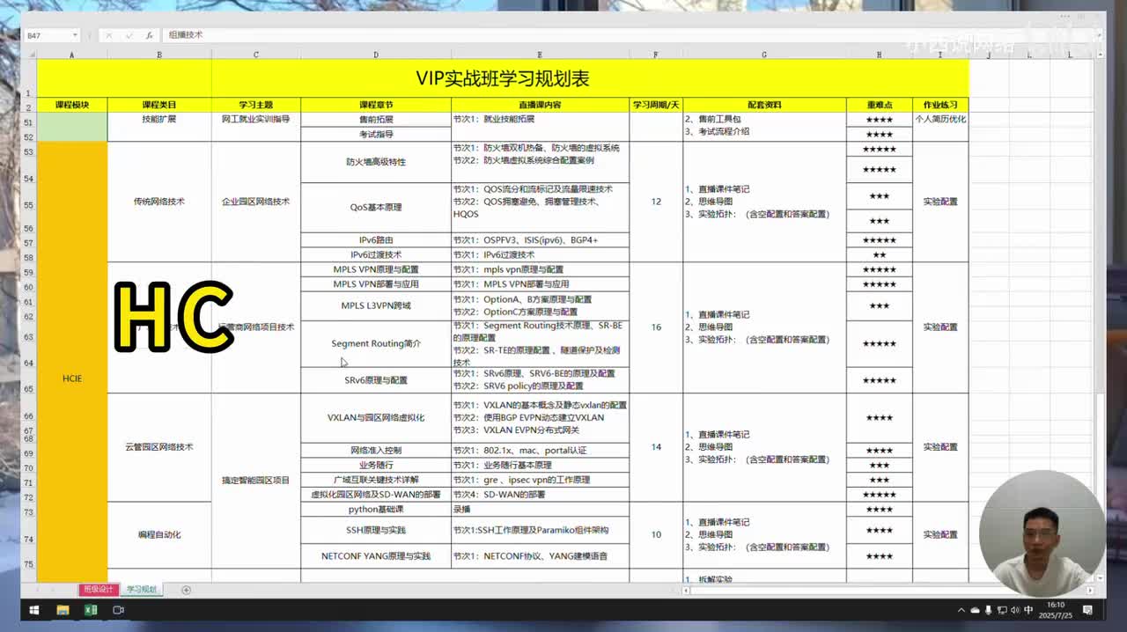The width and height of the screenshot is (1127, 632).
Task: Click the 学习周期/天 header cell
Action: (x=656, y=105)
